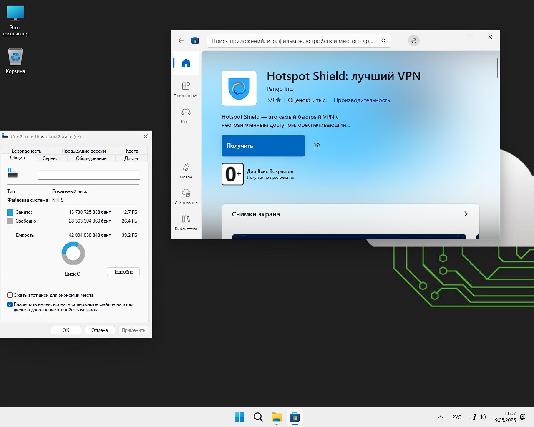534x427 pixels.
Task: Open the user account profile icon
Action: point(413,40)
